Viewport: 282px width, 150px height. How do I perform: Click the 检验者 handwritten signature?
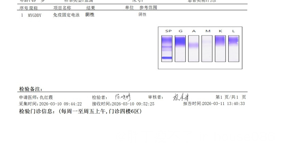click(x=122, y=97)
